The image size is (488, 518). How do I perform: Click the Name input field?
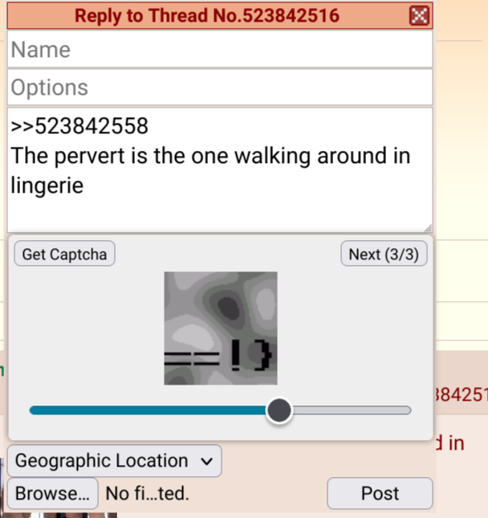tap(220, 49)
